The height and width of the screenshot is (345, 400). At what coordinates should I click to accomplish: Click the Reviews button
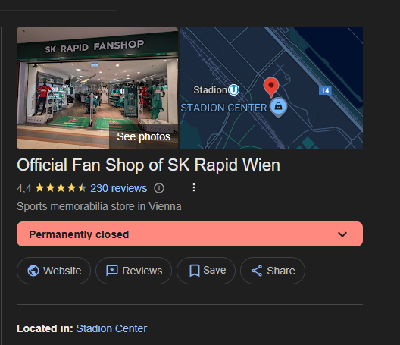coord(133,271)
